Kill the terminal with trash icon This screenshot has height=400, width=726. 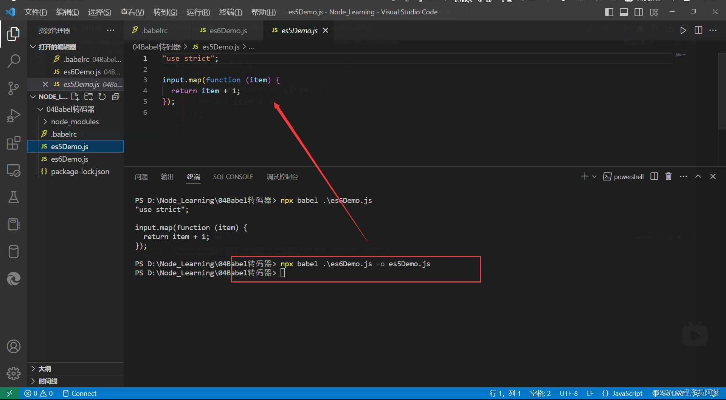tap(669, 176)
